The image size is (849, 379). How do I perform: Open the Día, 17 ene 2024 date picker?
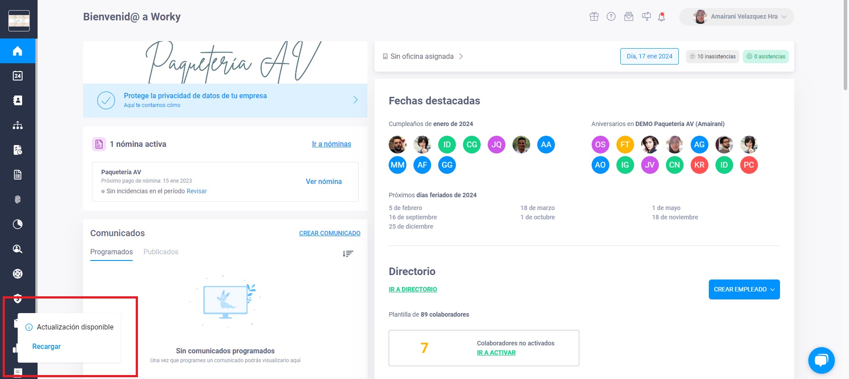point(650,57)
